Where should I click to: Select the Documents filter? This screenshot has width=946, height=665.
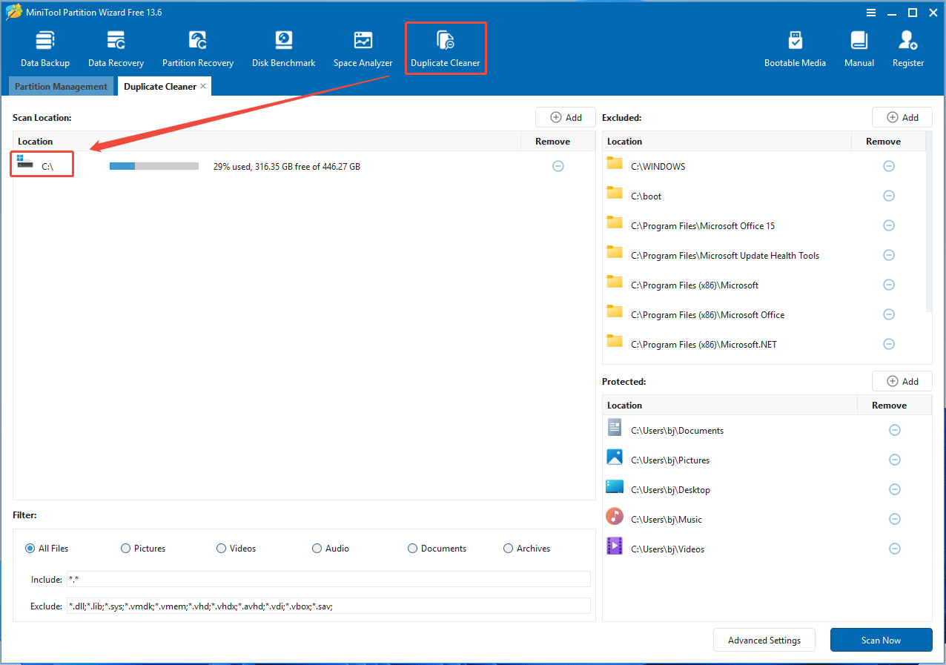[412, 548]
